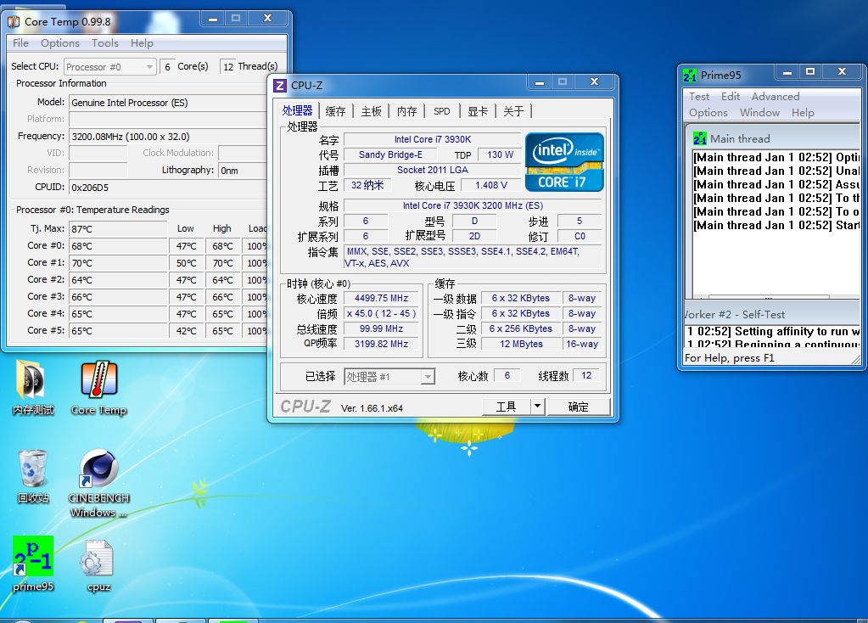This screenshot has height=623, width=868.
Task: Open Options menu in Core Temp
Action: click(x=59, y=43)
